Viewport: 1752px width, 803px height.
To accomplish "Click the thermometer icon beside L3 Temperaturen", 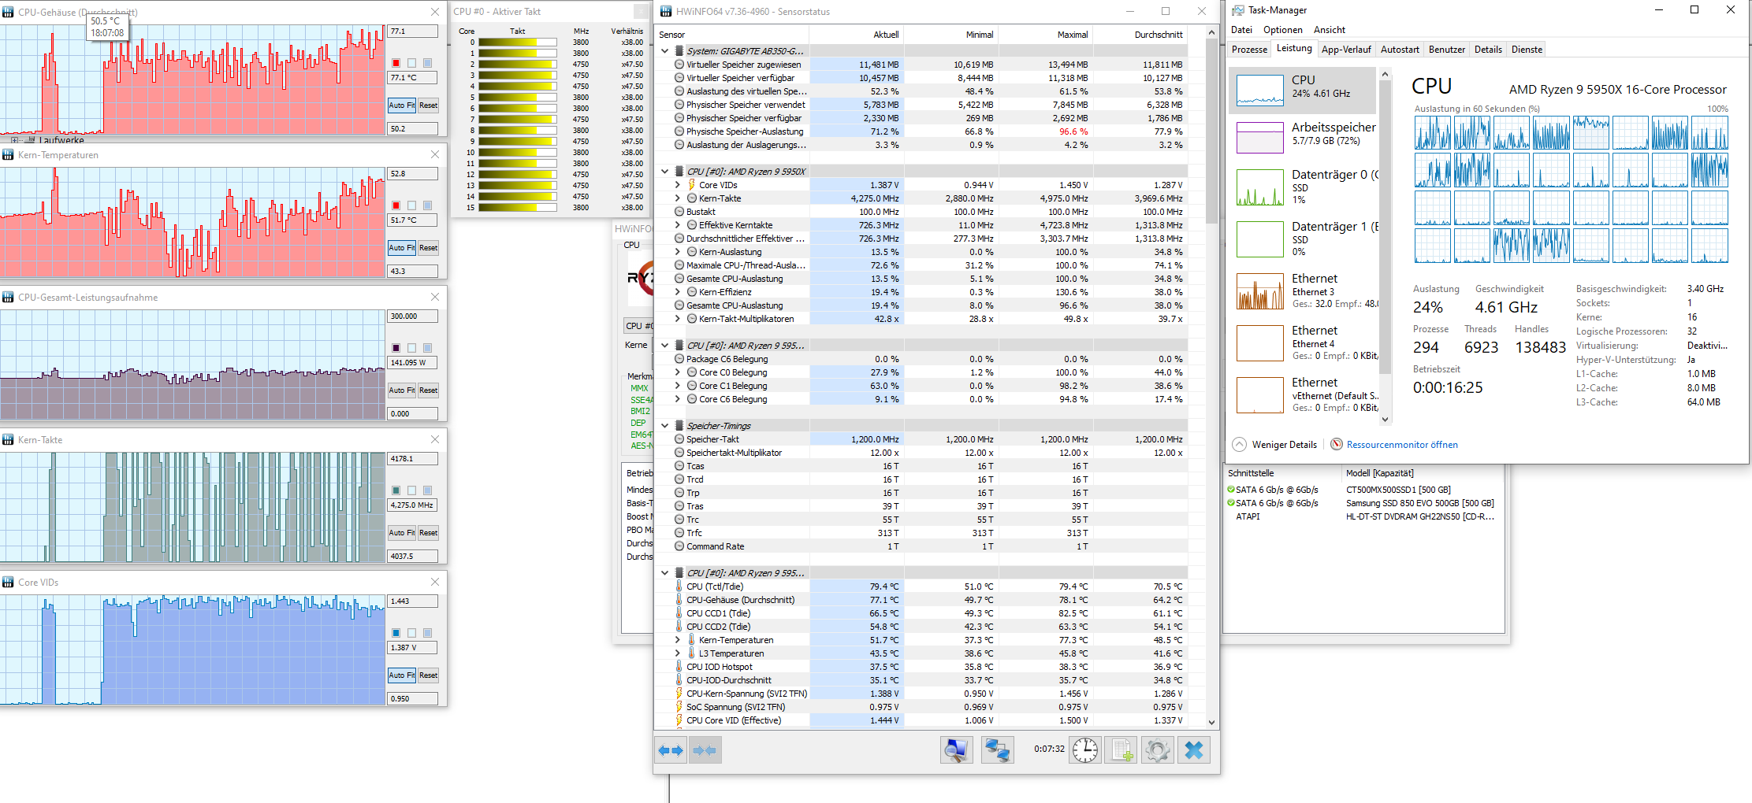I will click(691, 653).
